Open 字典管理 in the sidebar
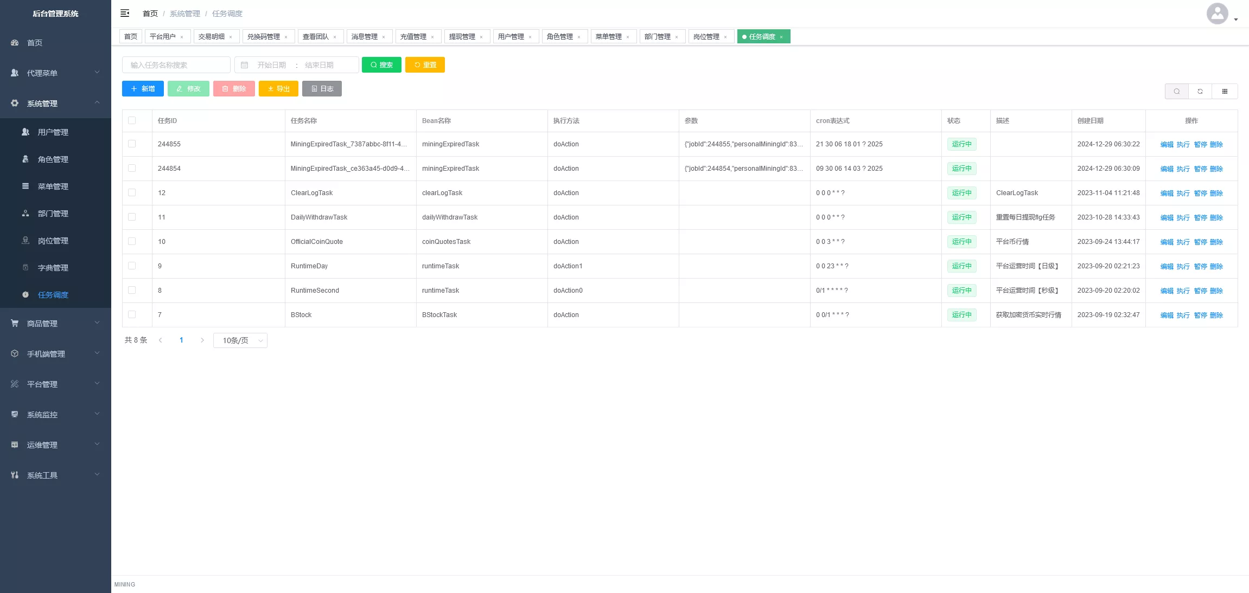Viewport: 1249px width, 593px height. pyautogui.click(x=55, y=268)
